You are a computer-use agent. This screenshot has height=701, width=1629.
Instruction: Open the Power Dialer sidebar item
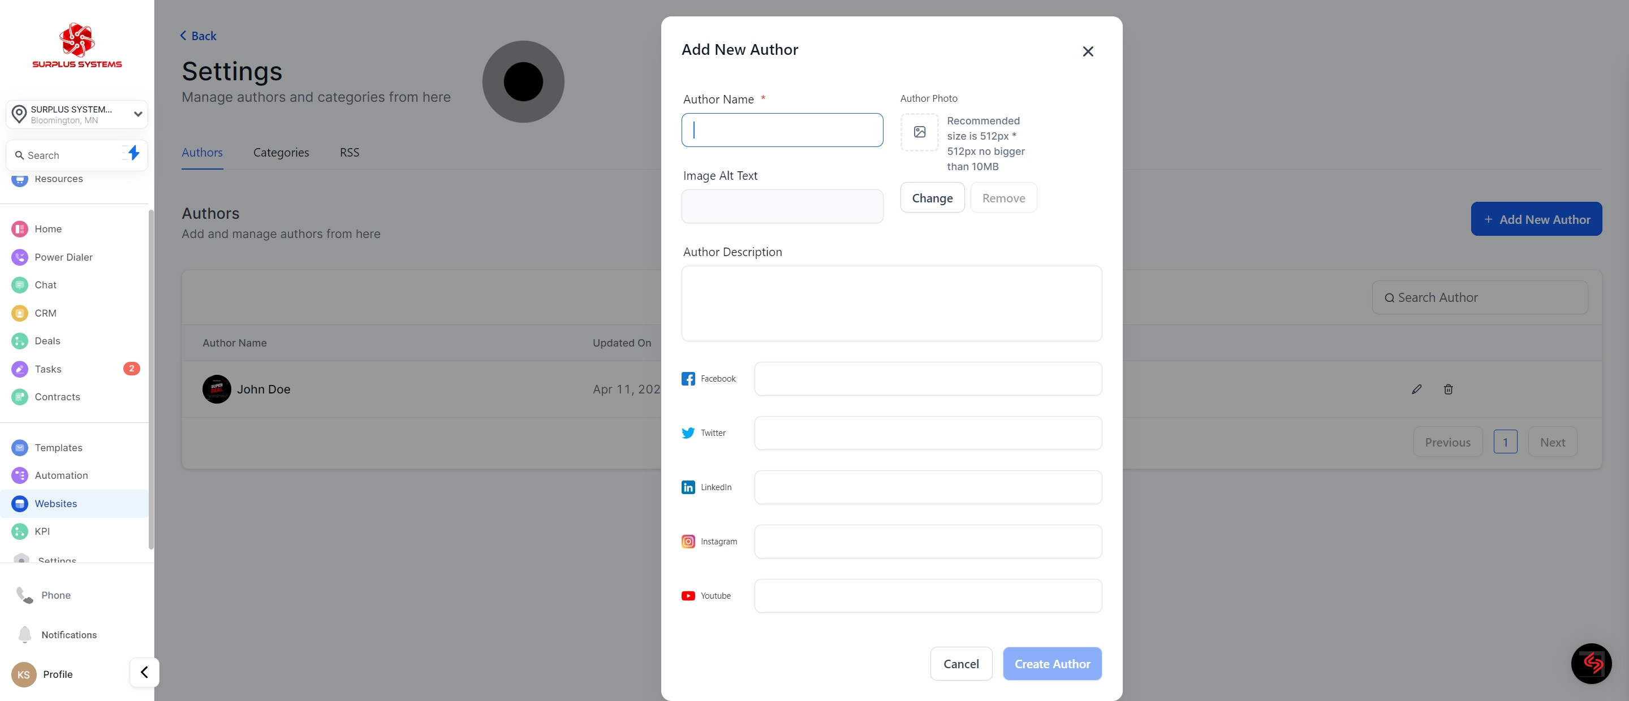click(63, 257)
